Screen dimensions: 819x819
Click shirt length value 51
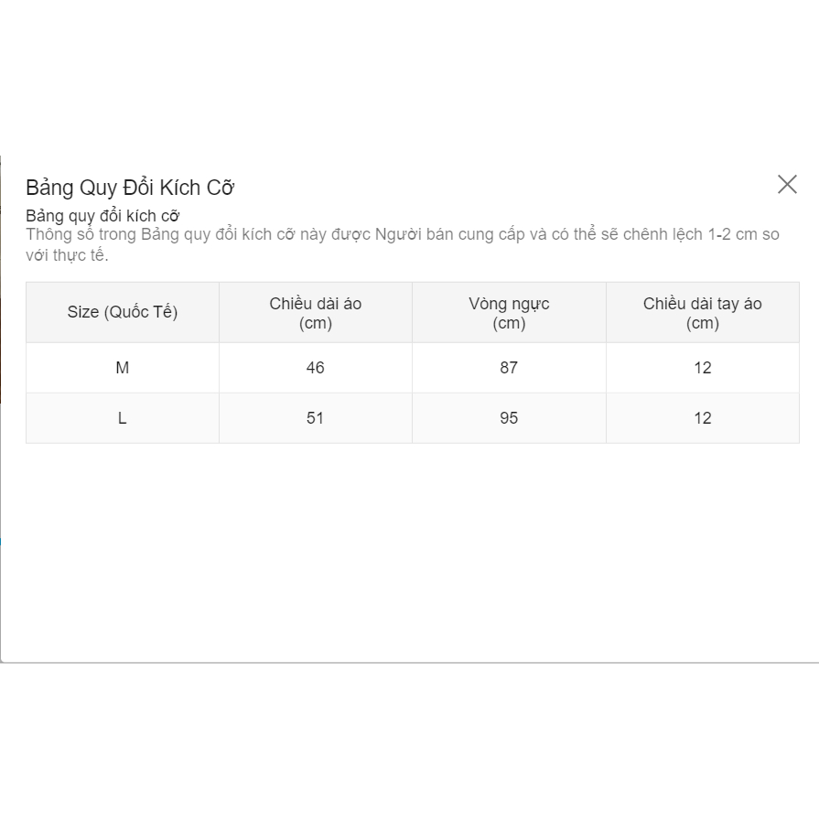coord(316,418)
